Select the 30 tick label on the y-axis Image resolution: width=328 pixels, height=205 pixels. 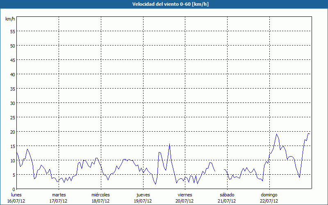(13, 103)
